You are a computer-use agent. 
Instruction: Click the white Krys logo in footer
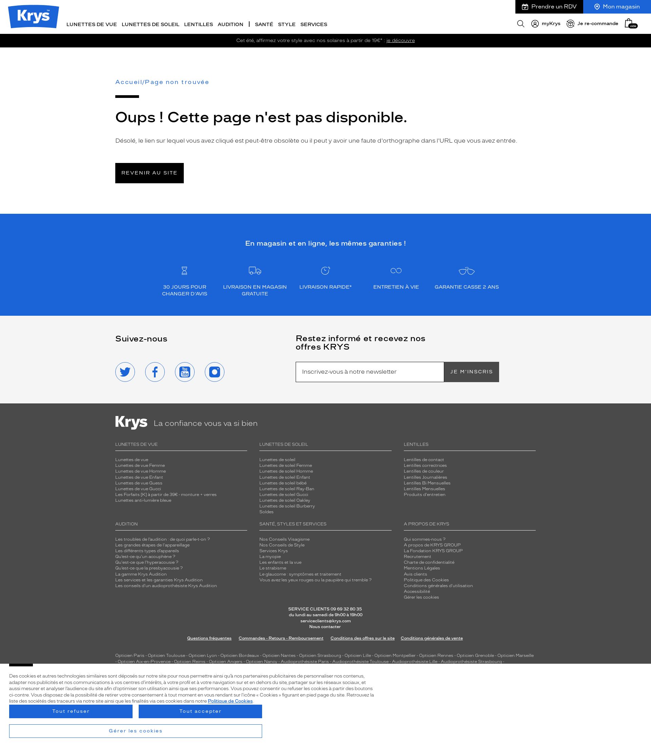pos(131,422)
